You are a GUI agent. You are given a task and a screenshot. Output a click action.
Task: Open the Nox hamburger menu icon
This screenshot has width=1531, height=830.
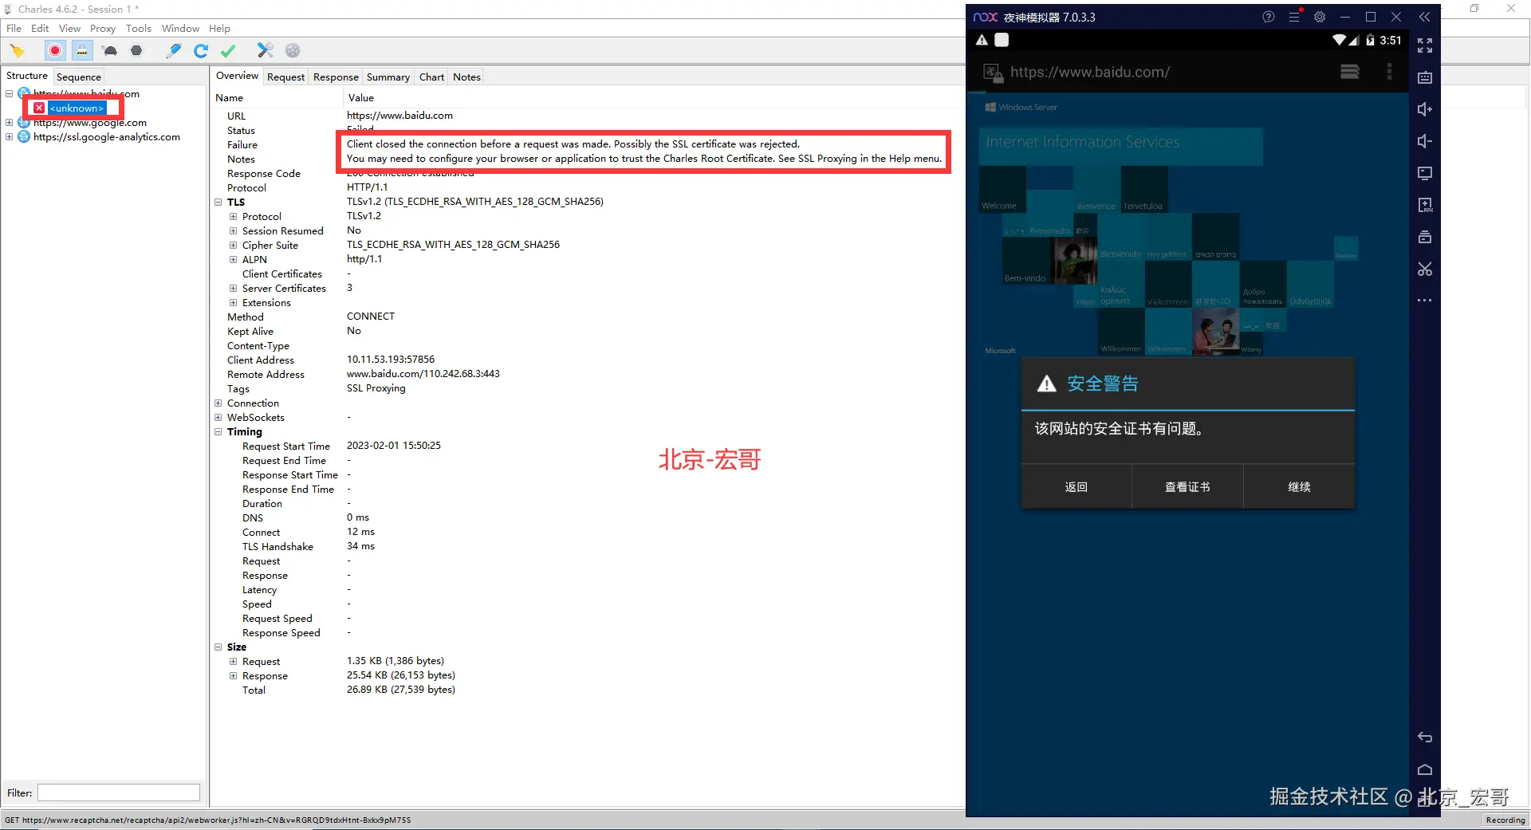tap(1294, 17)
